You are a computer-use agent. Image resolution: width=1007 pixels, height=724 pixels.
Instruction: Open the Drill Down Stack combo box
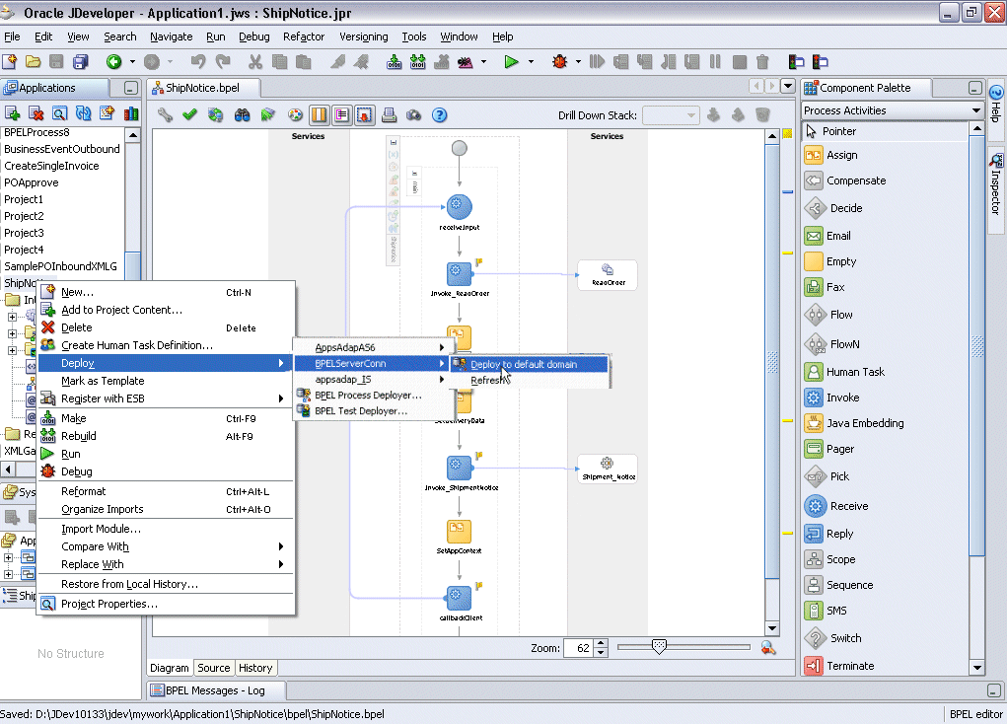click(x=671, y=115)
